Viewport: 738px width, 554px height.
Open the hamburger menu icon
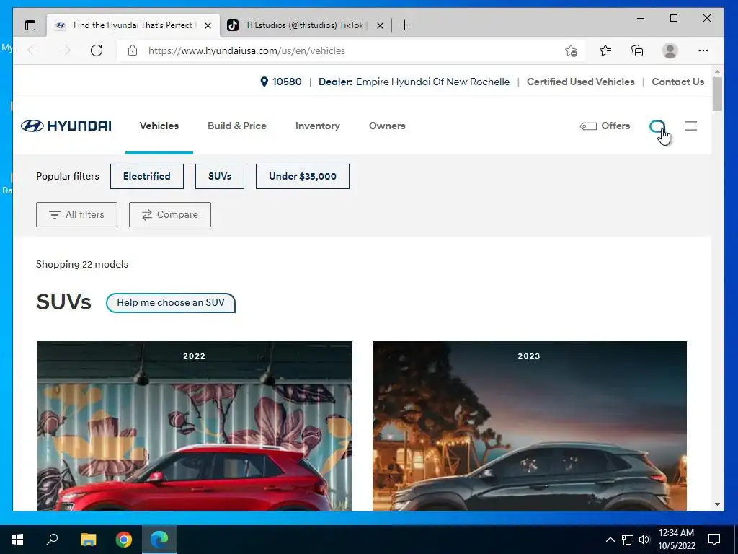[x=690, y=126]
